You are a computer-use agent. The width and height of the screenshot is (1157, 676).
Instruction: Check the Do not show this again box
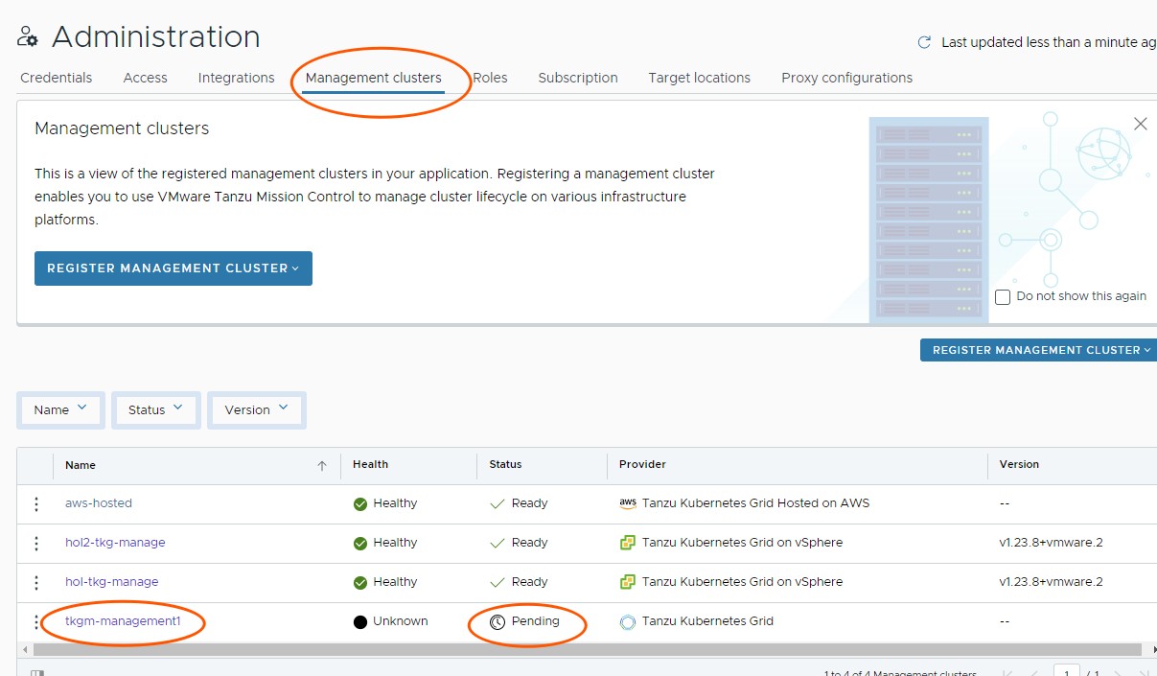[x=1003, y=297]
